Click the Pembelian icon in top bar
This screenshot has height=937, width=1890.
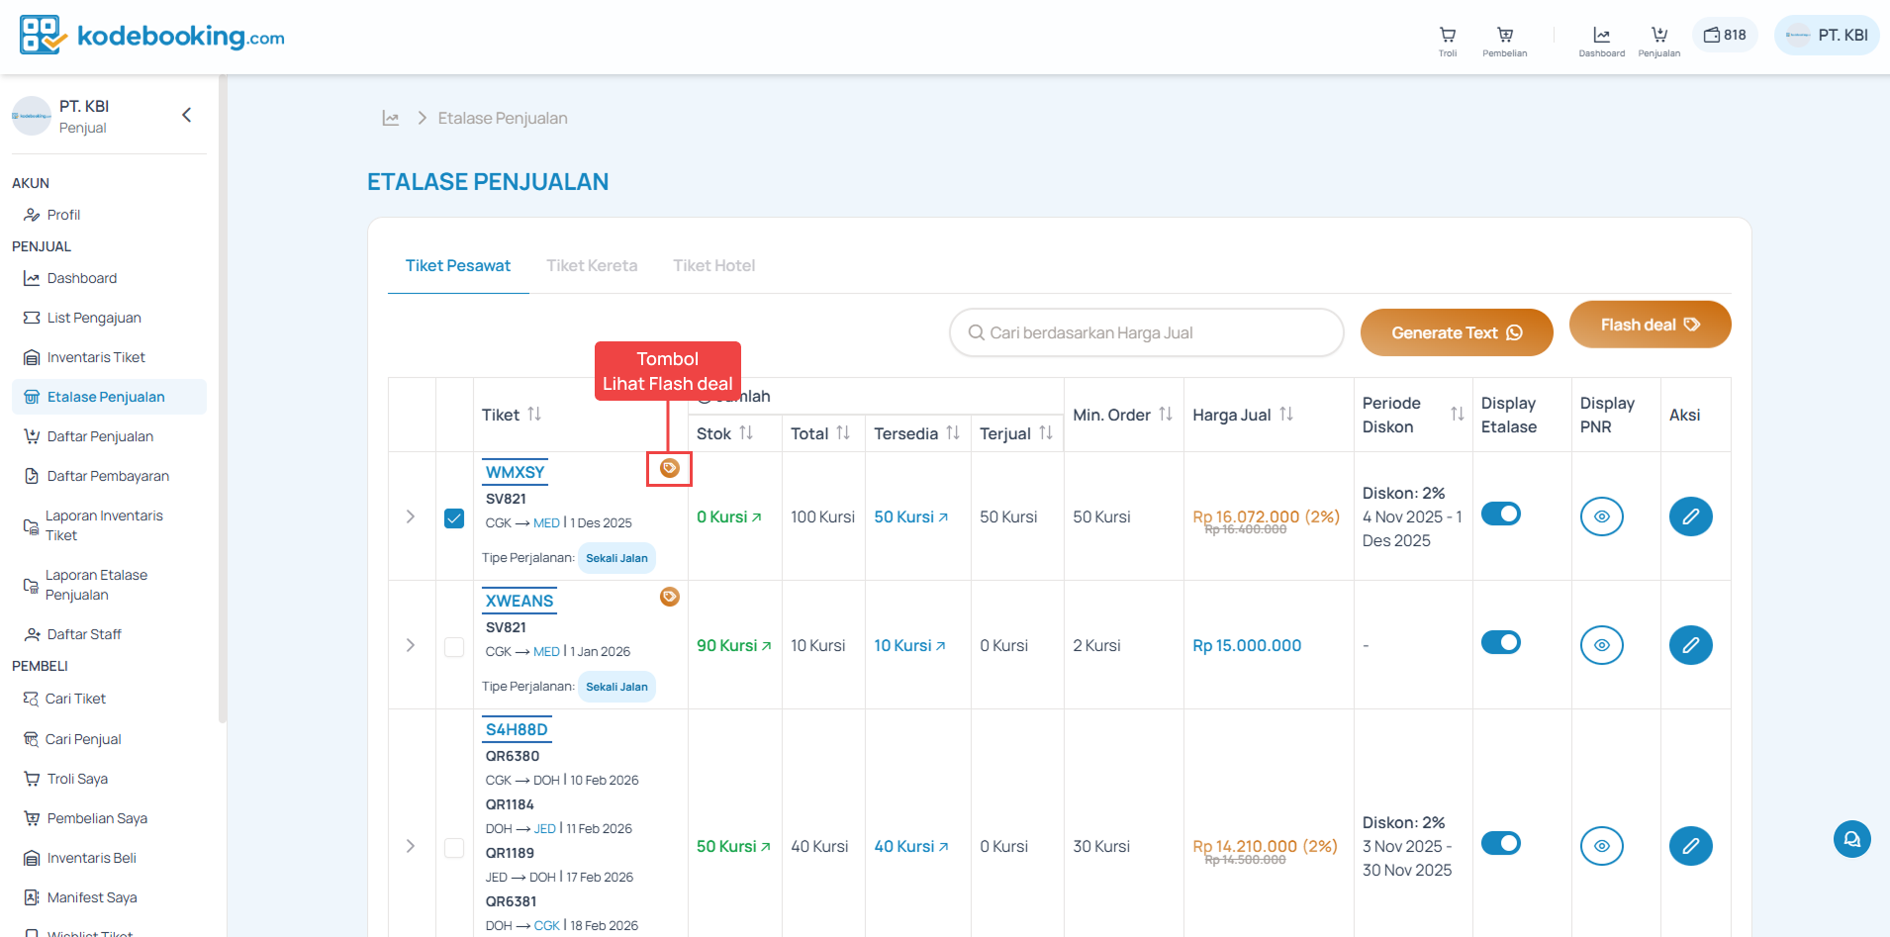(x=1504, y=37)
